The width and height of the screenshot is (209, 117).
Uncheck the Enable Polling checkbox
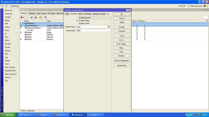coord(77,21)
